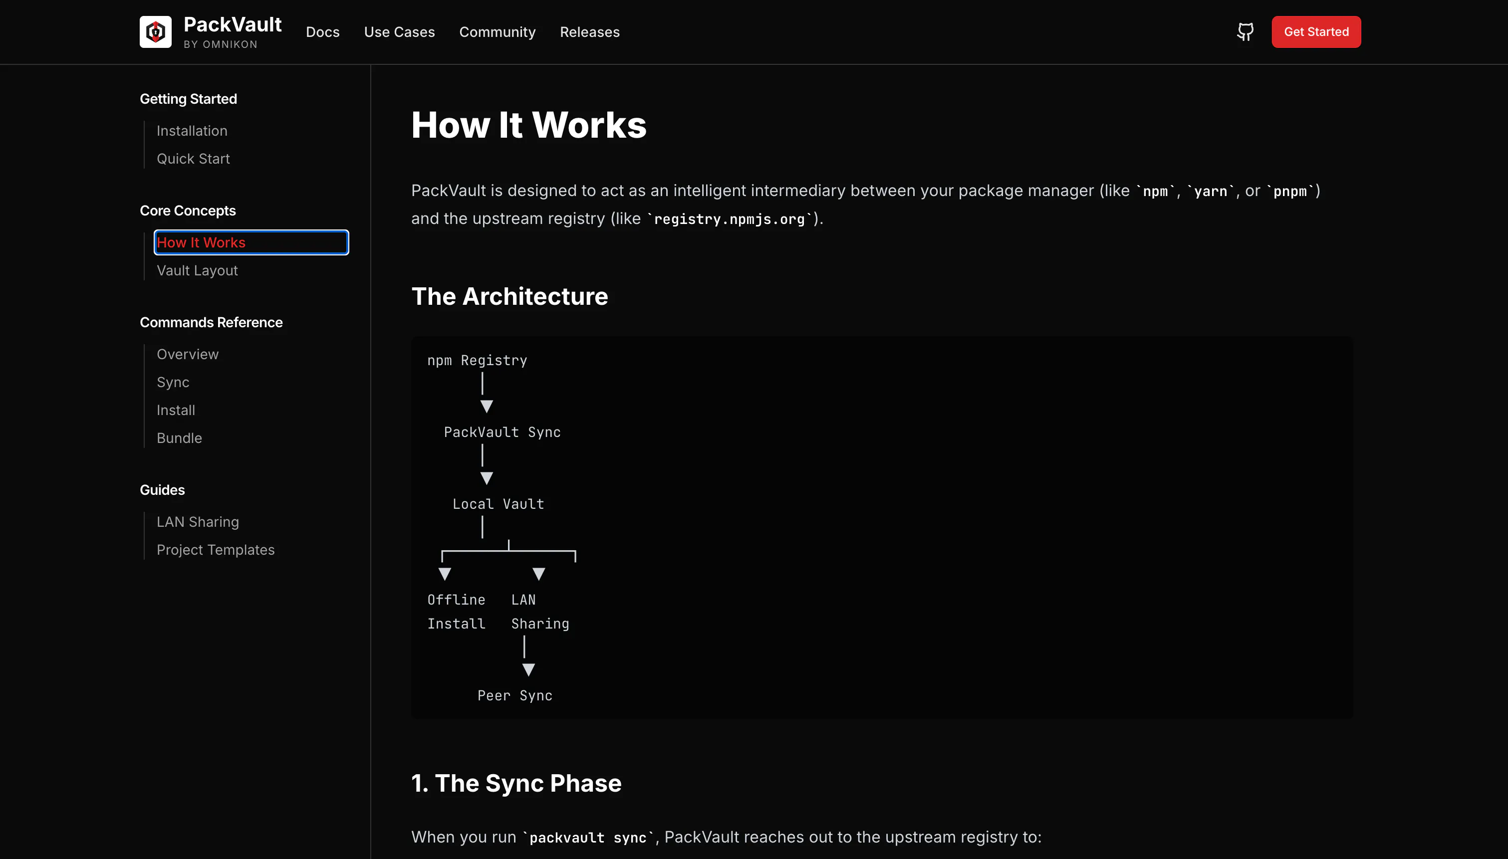1508x859 pixels.
Task: Open the Sync command page
Action: click(x=173, y=382)
